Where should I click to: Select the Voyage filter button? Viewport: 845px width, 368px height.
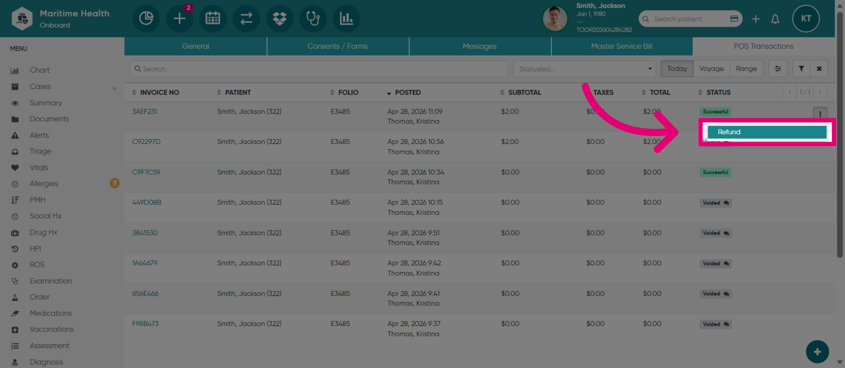pos(711,69)
